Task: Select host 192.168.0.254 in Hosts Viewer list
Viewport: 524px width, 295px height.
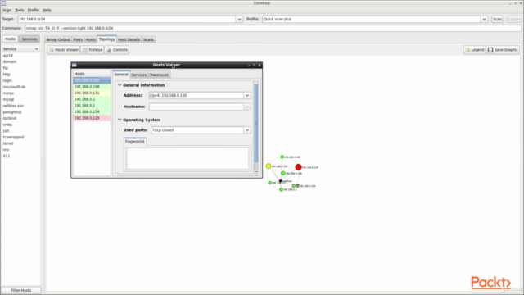Action: pos(92,111)
